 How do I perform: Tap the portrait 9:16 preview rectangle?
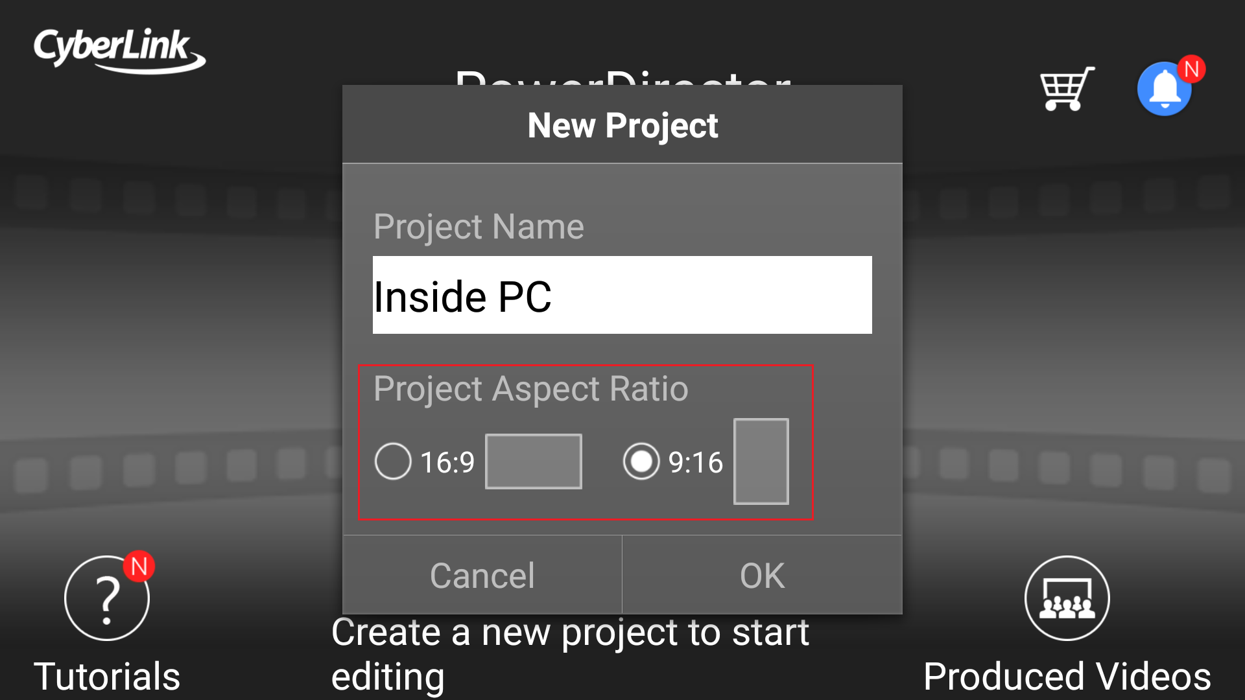click(761, 461)
